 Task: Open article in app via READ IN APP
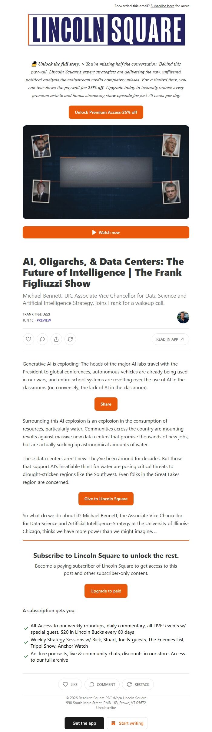(x=170, y=339)
